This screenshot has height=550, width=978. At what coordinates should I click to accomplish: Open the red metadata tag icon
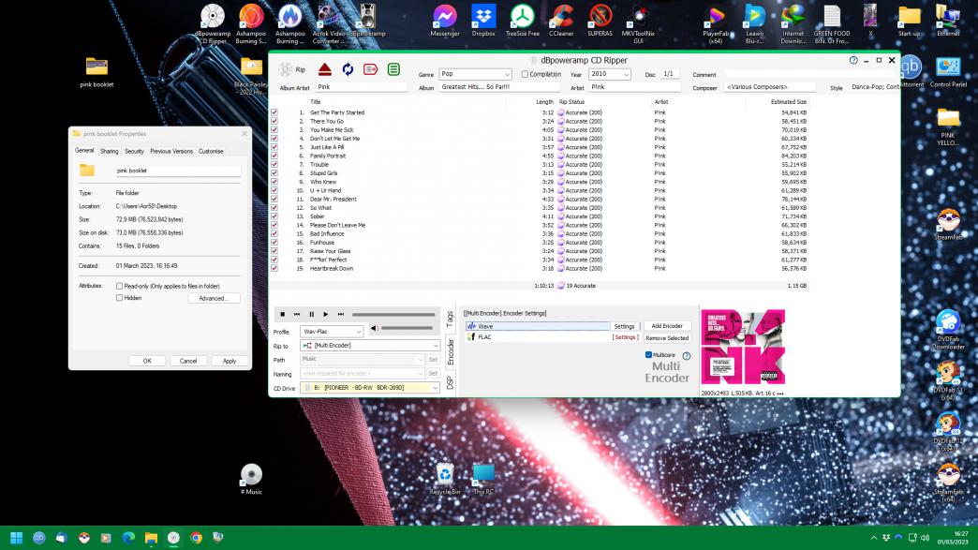pos(371,69)
